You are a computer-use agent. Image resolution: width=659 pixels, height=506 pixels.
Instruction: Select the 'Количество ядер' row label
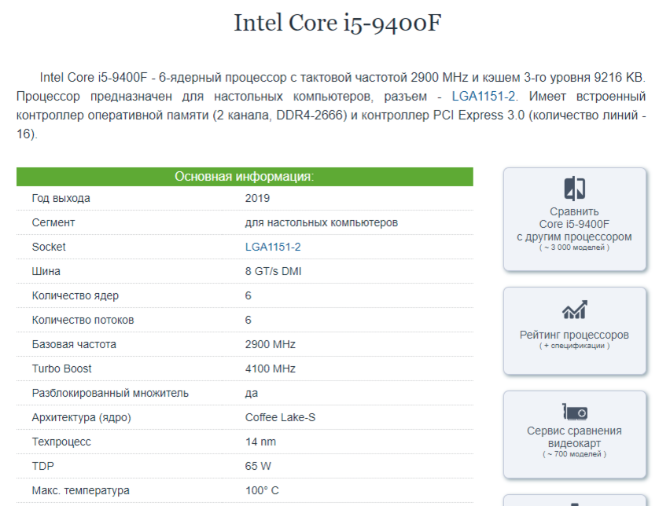pyautogui.click(x=75, y=295)
